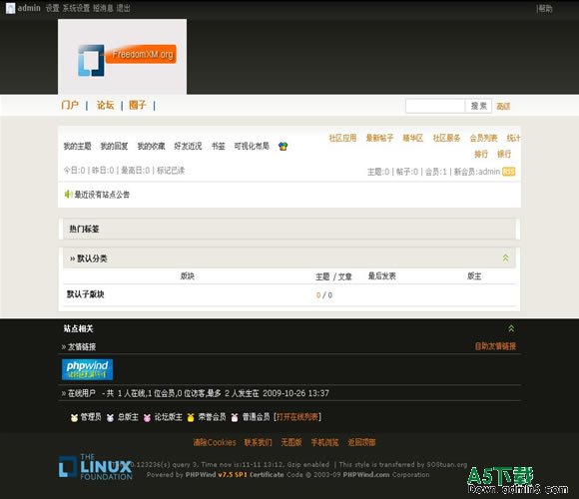Viewport: 579px width, 499px height.
Task: Click PHPWind.com link in copyright line
Action: click(x=366, y=475)
